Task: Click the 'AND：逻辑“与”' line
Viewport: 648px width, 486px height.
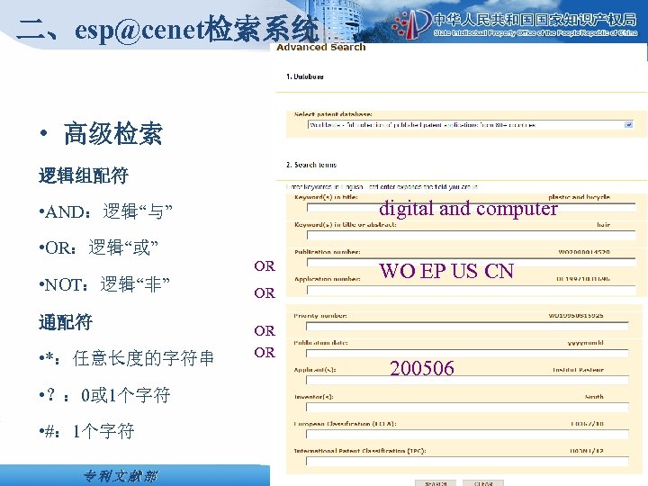Action: [106, 211]
